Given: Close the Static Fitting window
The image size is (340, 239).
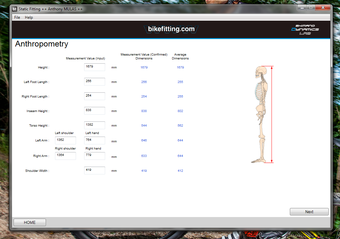Looking at the screenshot, I should point(323,7).
